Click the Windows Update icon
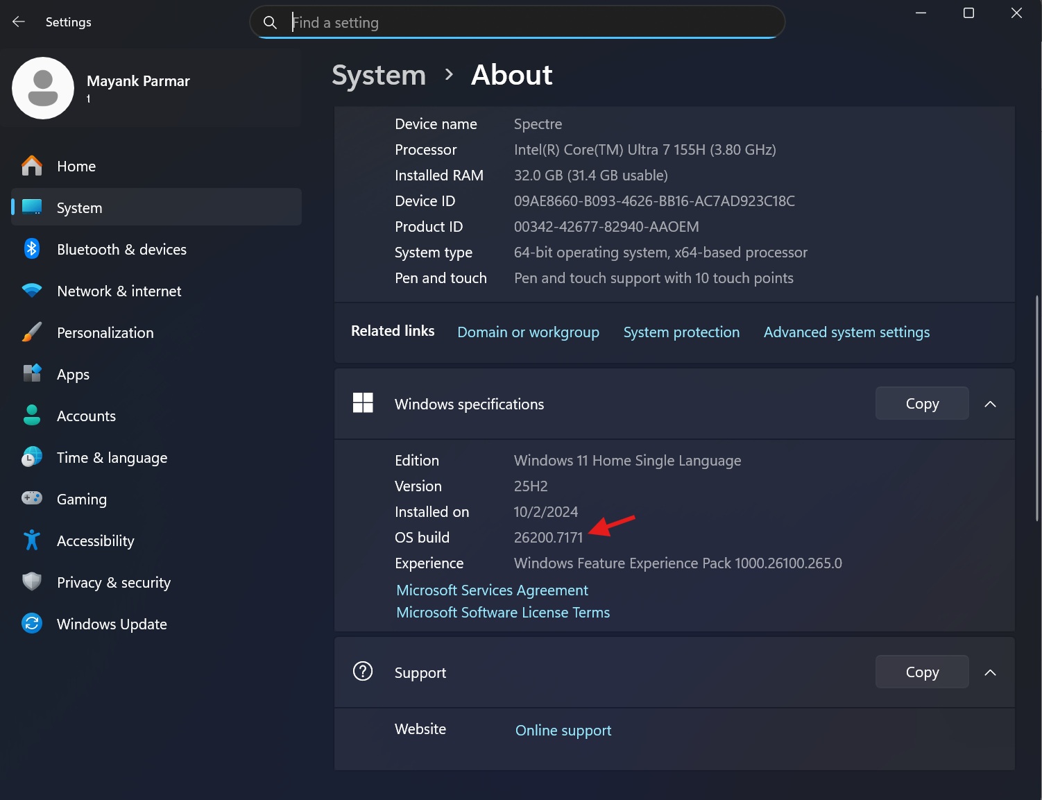The image size is (1042, 800). click(32, 624)
